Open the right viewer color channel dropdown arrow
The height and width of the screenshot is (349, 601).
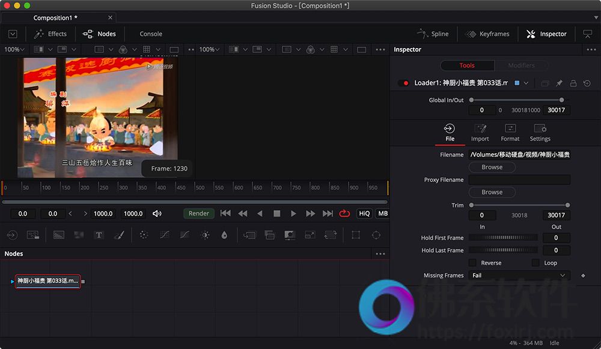(x=322, y=49)
